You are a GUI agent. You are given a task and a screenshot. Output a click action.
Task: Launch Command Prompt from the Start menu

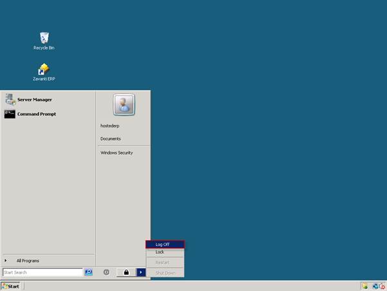coord(36,114)
